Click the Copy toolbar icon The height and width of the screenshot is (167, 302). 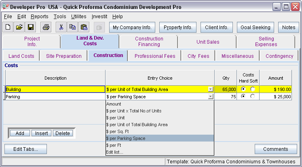pyautogui.click(x=73, y=27)
